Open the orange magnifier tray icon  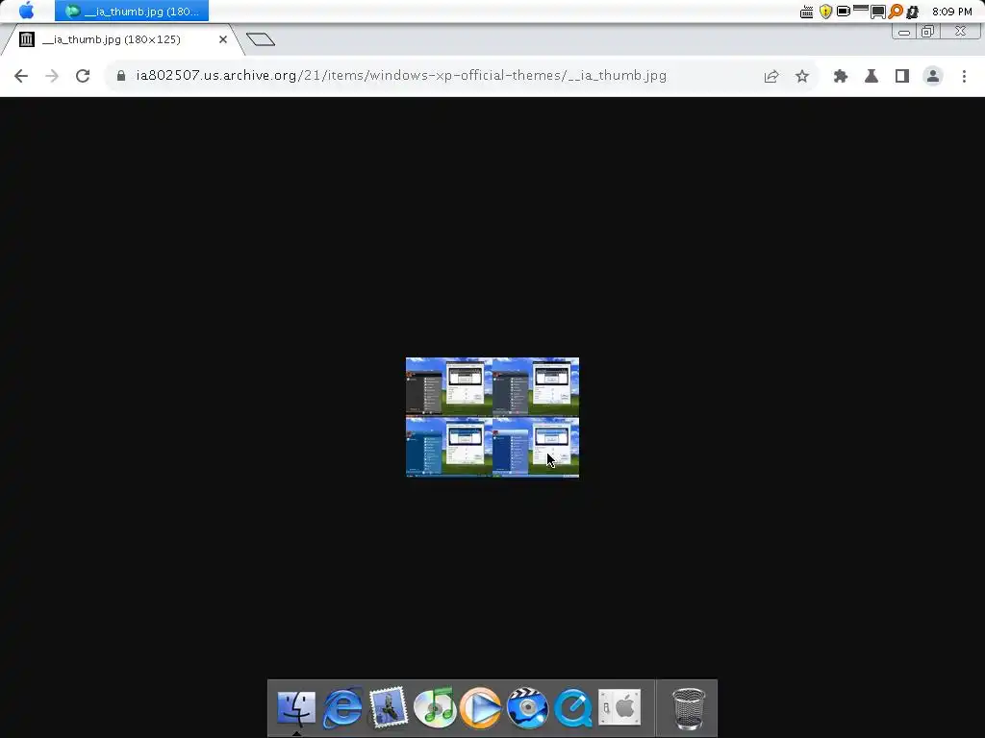click(896, 12)
